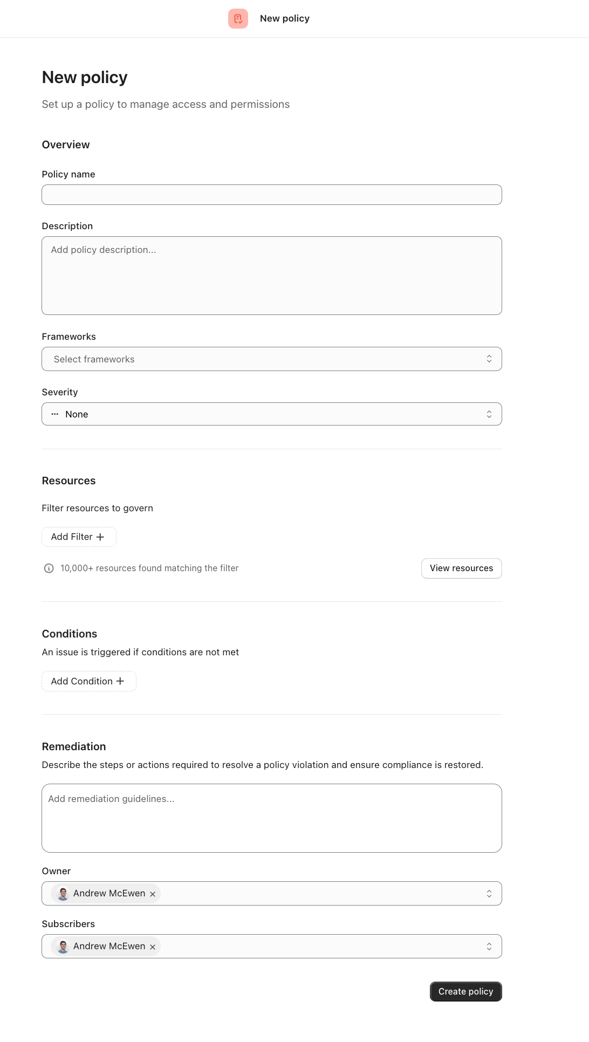Open the Select frameworks dropdown
The height and width of the screenshot is (1042, 589).
coord(271,359)
